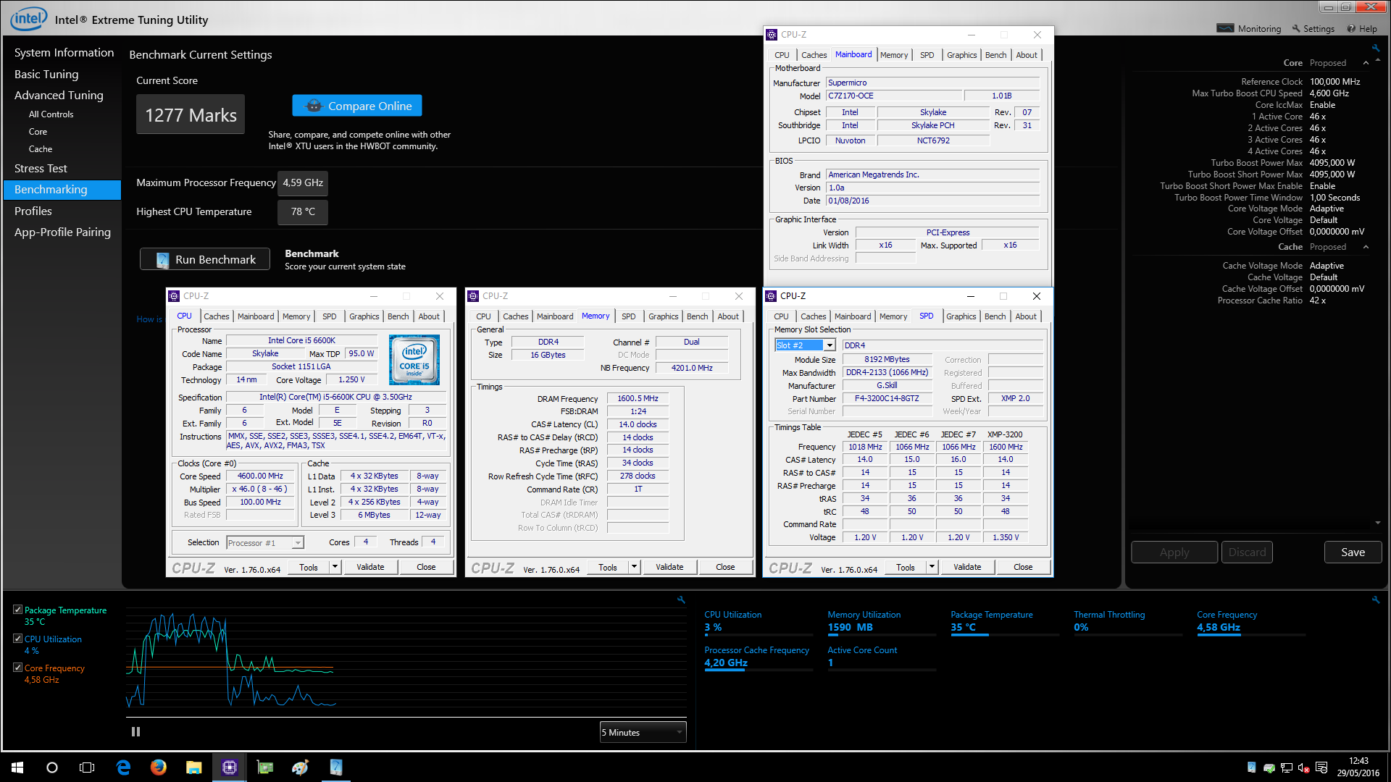The image size is (1391, 782).
Task: Click CPU-Z window icon of Memory window
Action: pyautogui.click(x=473, y=296)
